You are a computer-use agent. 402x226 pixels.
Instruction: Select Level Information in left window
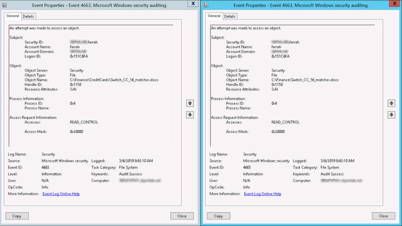pyautogui.click(x=52, y=174)
